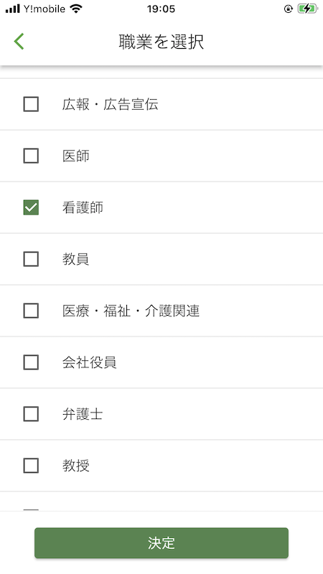
Task: Check the 弁護士 checkbox
Action: pyautogui.click(x=31, y=414)
